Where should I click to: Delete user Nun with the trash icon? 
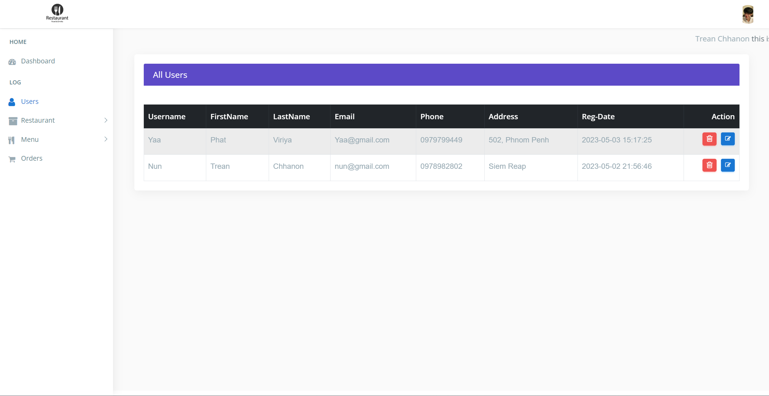pyautogui.click(x=709, y=165)
